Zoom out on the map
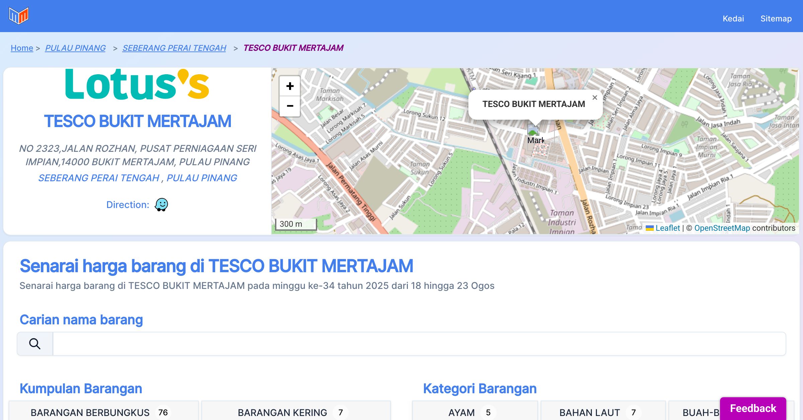The image size is (803, 420). (290, 106)
